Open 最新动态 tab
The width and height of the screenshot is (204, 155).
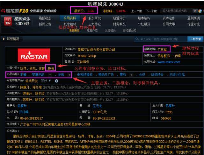[x=45, y=18]
